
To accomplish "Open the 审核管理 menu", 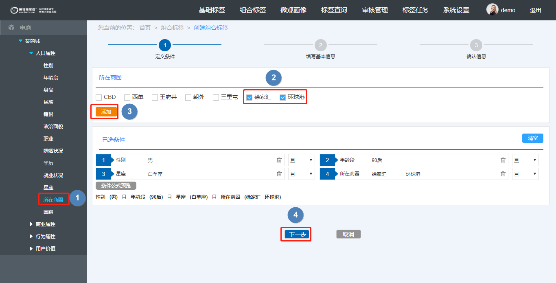I will [375, 10].
